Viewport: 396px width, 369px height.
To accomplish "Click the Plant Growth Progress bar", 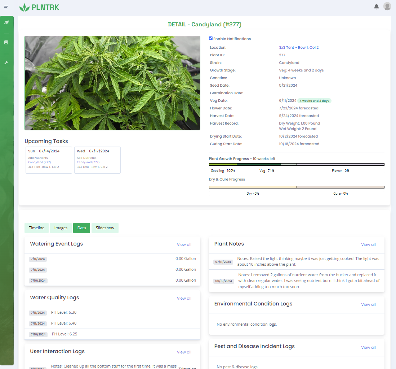I will click(x=296, y=164).
